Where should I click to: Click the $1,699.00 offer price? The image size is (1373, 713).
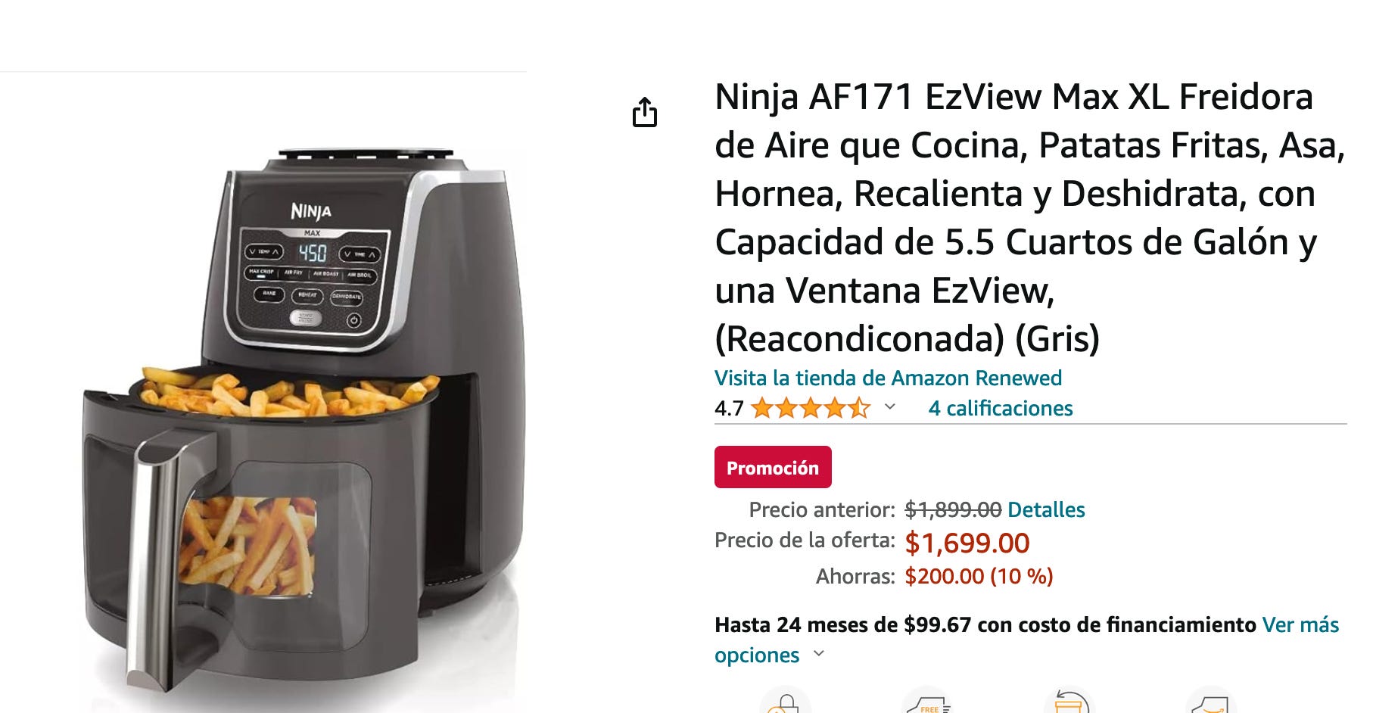pyautogui.click(x=967, y=543)
